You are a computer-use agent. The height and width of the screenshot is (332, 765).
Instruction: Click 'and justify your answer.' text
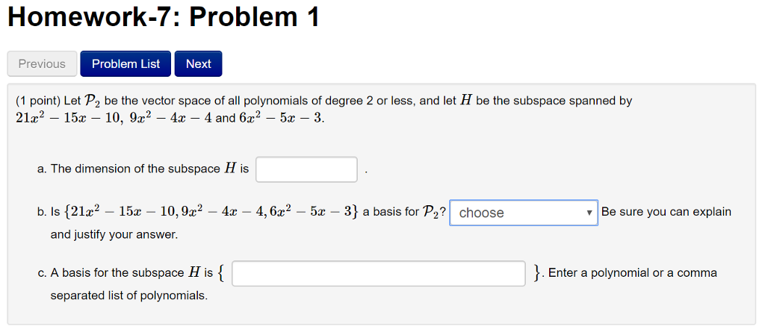click(x=114, y=235)
